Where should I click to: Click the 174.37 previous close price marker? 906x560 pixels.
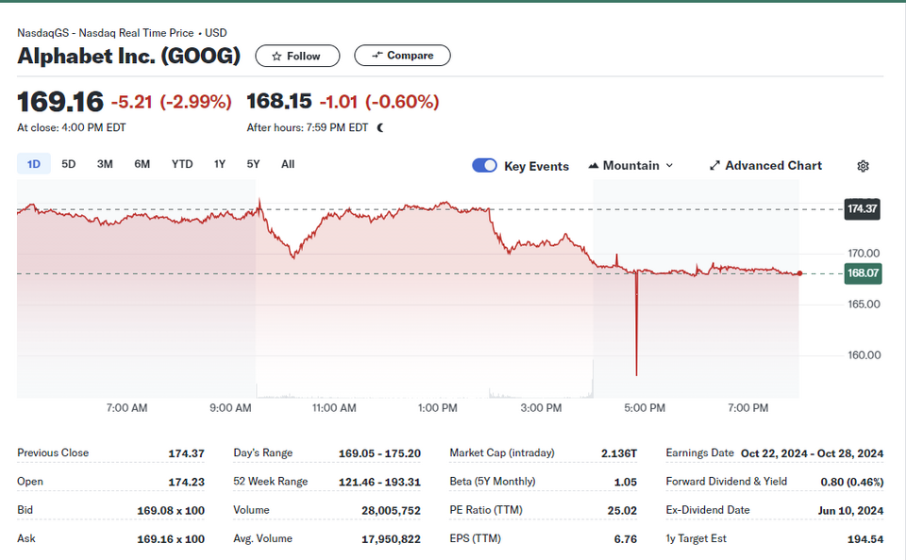tap(862, 209)
